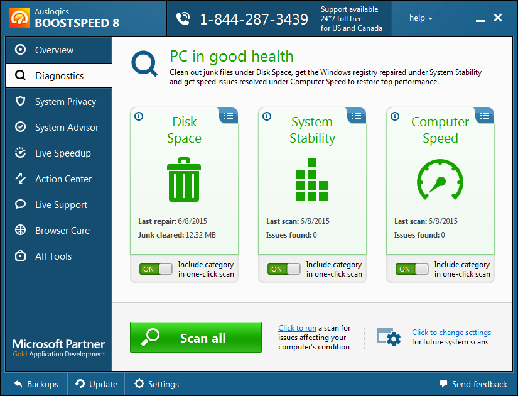518x396 pixels.
Task: Click the Backups back-arrow icon
Action: [x=18, y=384]
